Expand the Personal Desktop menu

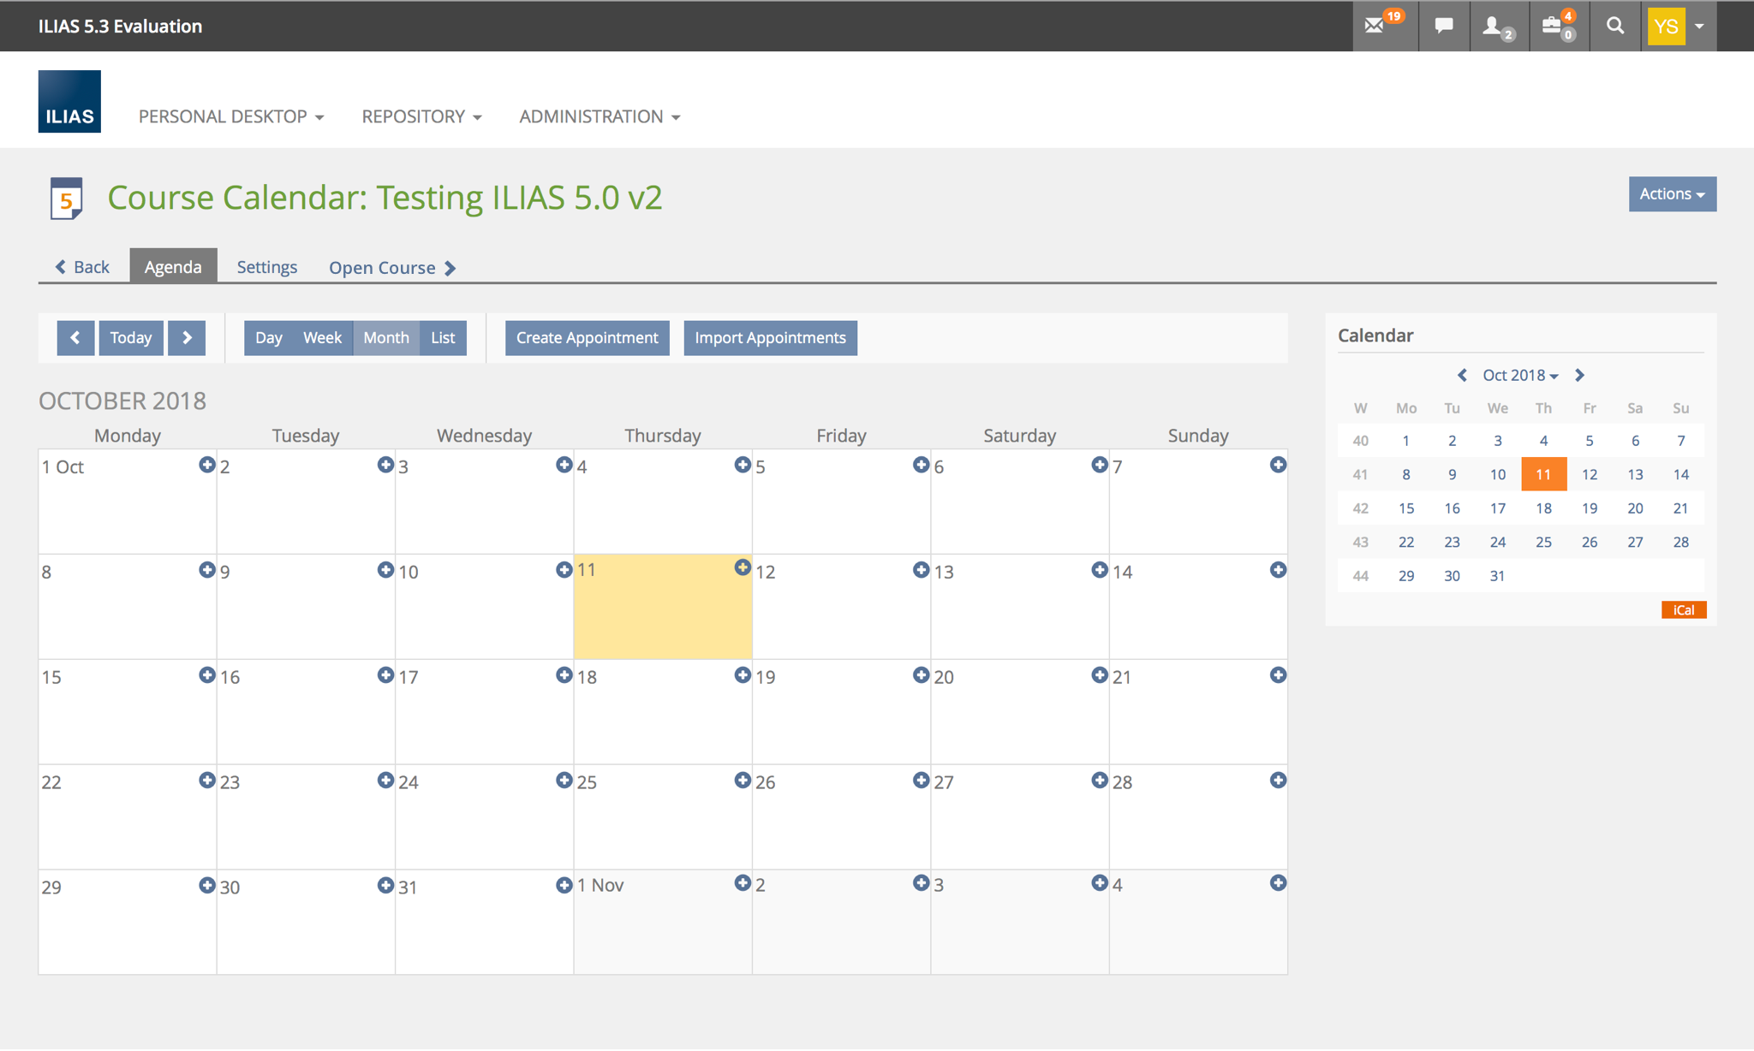coord(231,116)
